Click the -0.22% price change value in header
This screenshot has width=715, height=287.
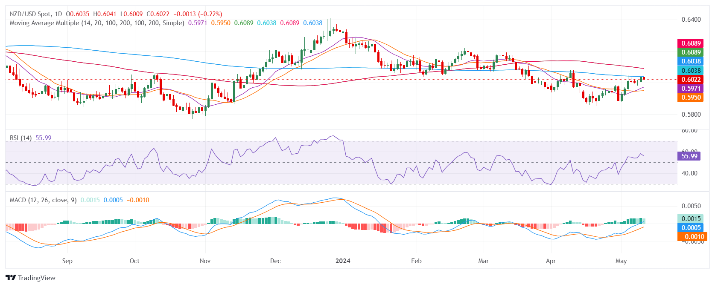210,14
